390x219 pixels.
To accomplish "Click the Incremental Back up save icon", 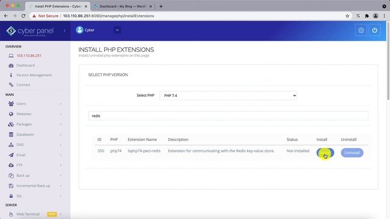I will click(x=11, y=186).
